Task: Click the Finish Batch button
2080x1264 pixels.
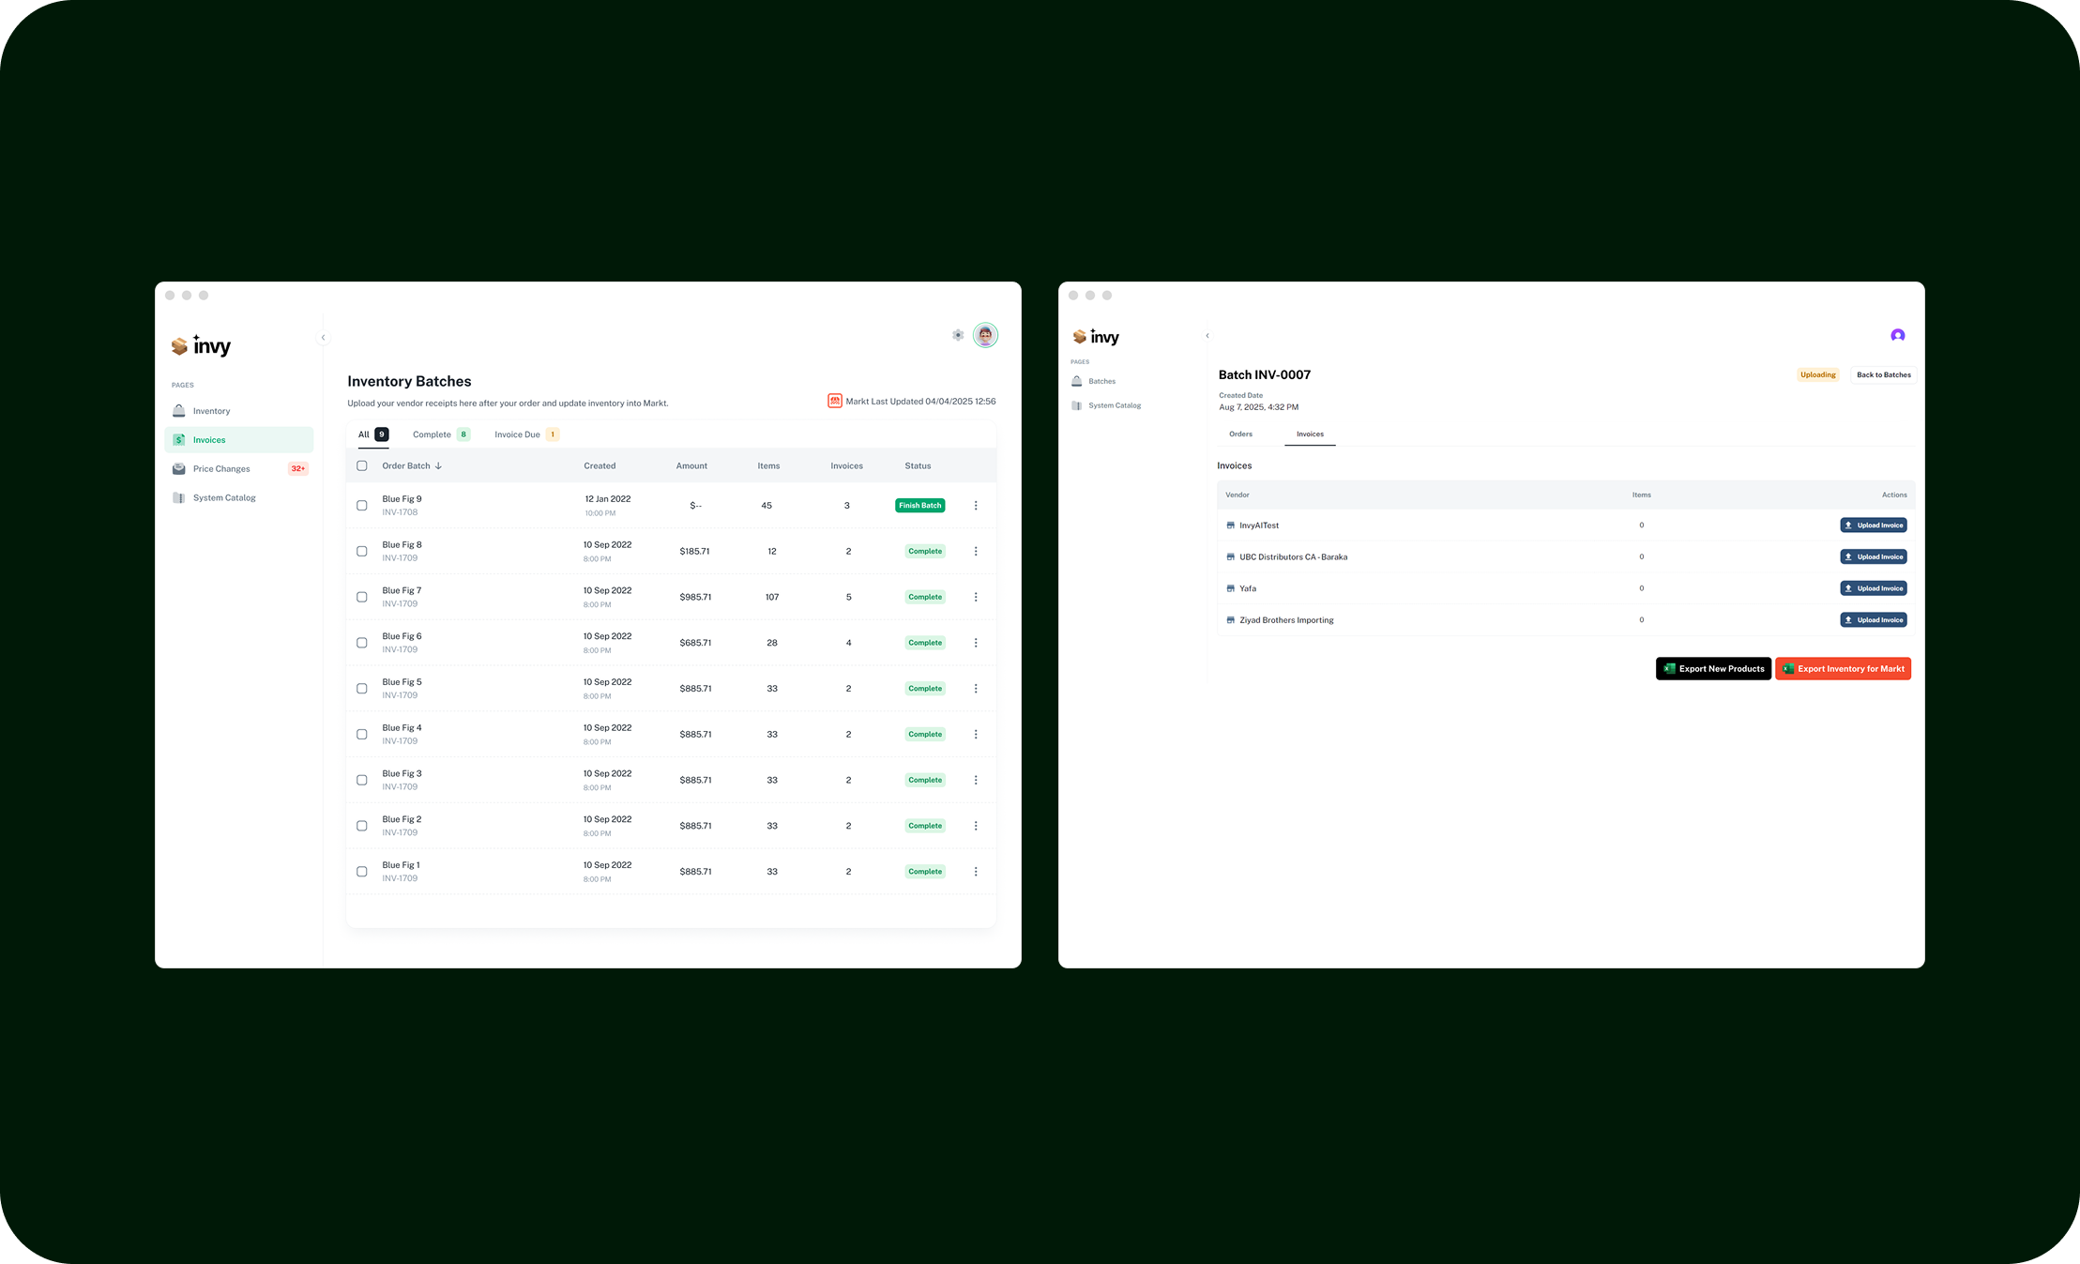Action: 919,506
